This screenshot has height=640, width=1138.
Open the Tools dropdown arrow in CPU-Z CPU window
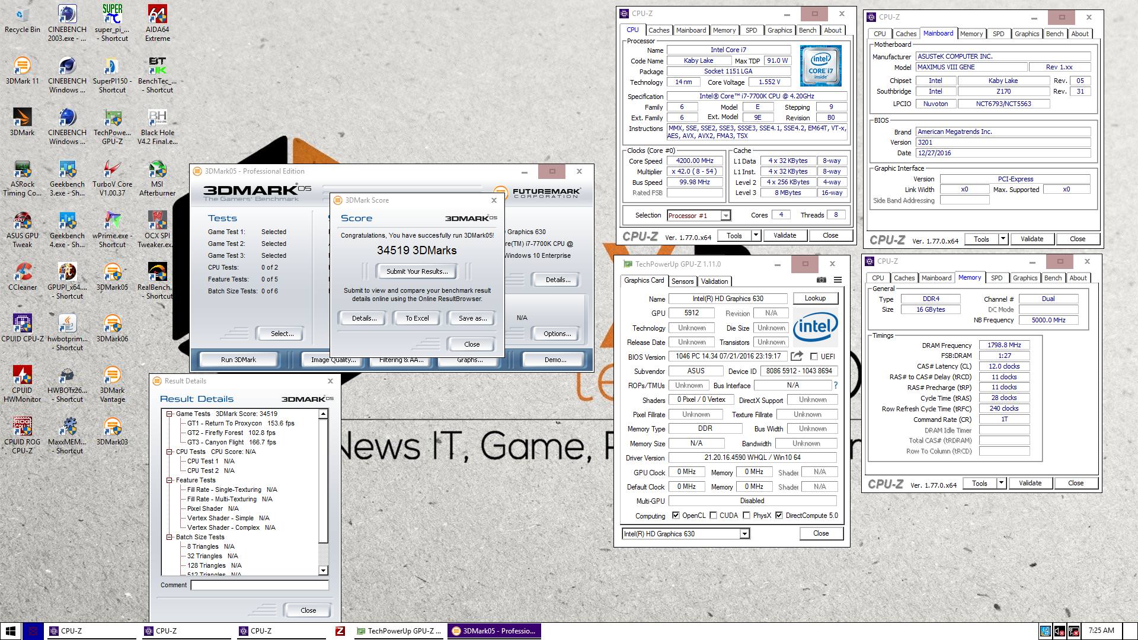pyautogui.click(x=756, y=236)
